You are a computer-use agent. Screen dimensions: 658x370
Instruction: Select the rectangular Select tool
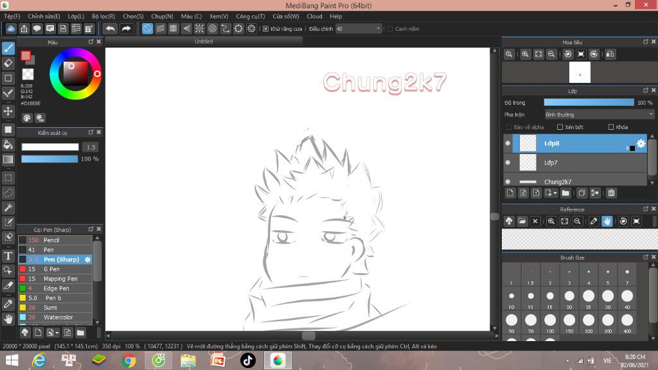click(x=8, y=178)
